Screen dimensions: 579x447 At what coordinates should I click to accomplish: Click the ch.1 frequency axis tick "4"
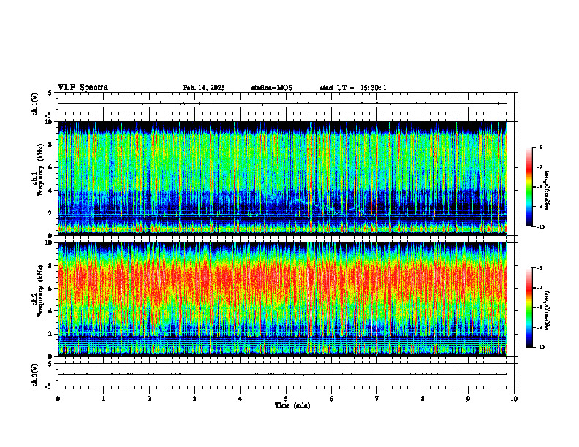click(52, 191)
